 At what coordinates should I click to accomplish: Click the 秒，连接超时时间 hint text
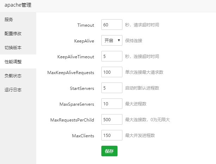pyautogui.click(x=142, y=57)
